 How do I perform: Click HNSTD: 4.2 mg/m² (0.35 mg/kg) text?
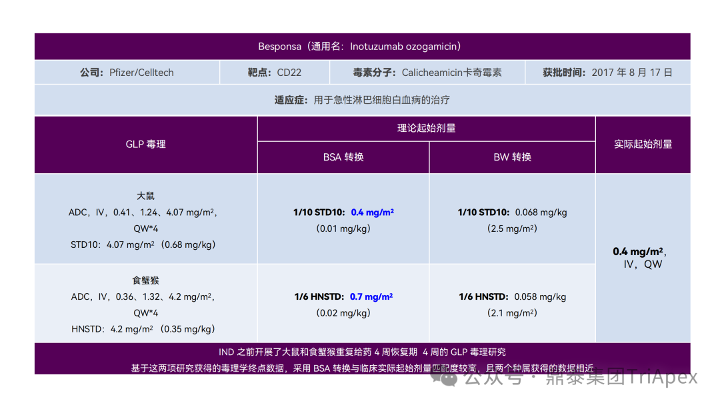click(x=143, y=329)
